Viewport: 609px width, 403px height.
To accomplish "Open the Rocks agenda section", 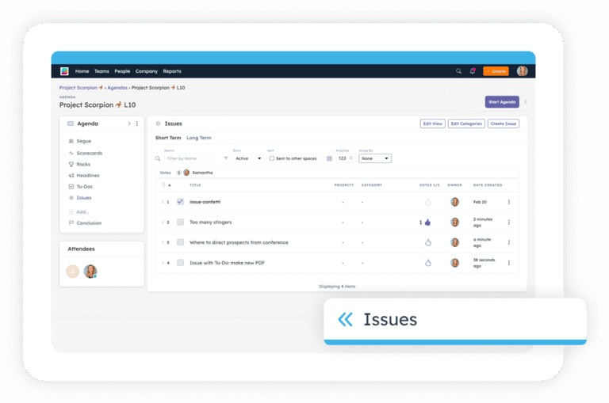I will coord(84,164).
